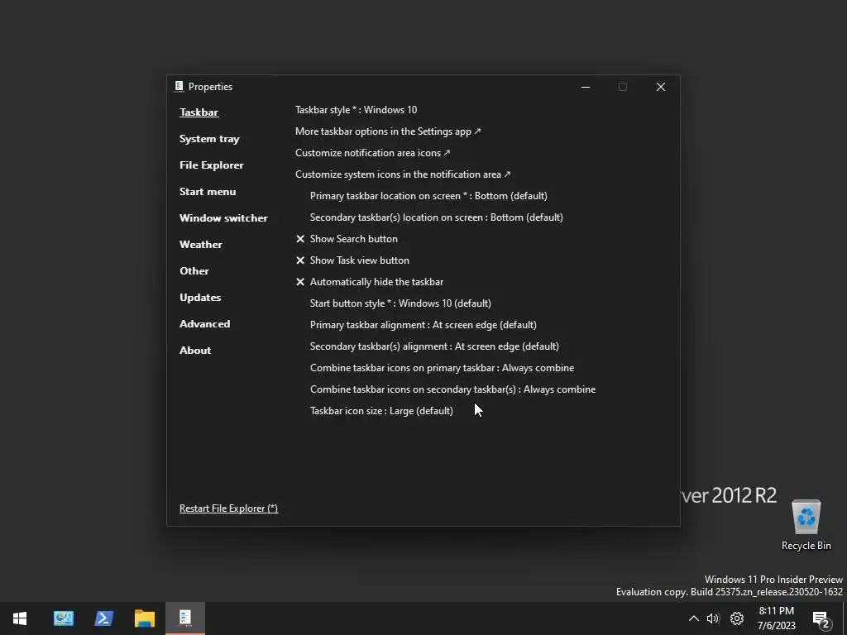Open the Other section
Screen dimensions: 847x635
[194, 271]
